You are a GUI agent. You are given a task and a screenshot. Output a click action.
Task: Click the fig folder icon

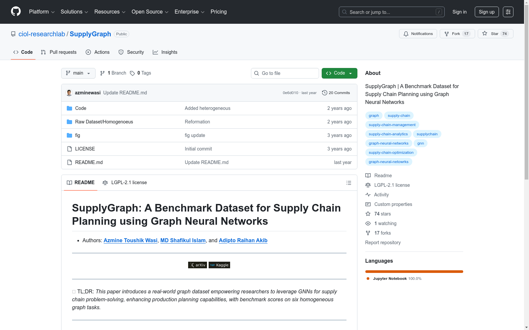point(69,135)
